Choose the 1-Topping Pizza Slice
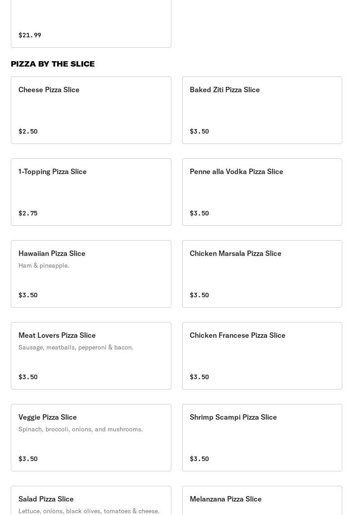Image resolution: width=353 pixels, height=515 pixels. coord(91,192)
